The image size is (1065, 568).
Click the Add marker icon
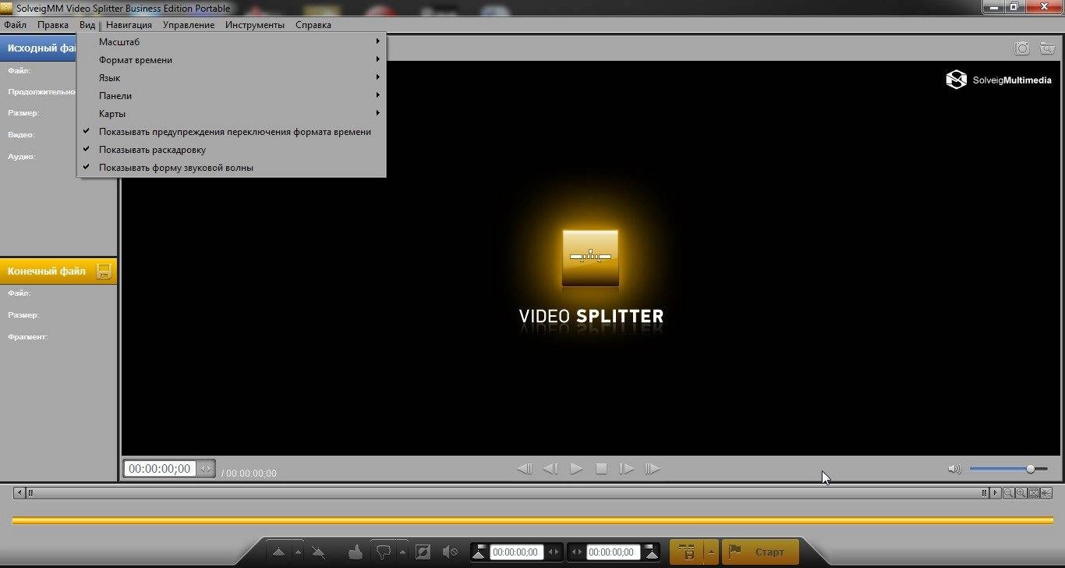(x=278, y=552)
